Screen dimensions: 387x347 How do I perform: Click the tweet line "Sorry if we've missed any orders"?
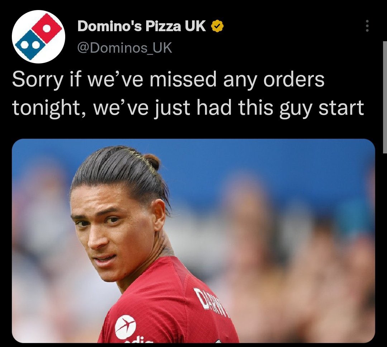tap(168, 80)
